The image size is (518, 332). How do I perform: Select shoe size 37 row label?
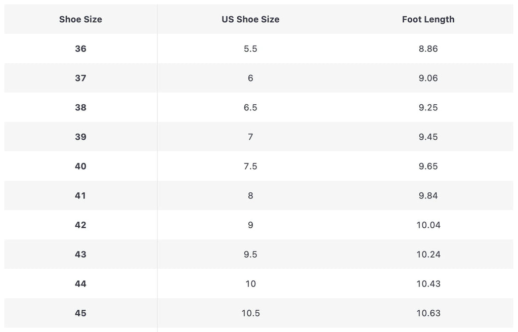tap(80, 78)
